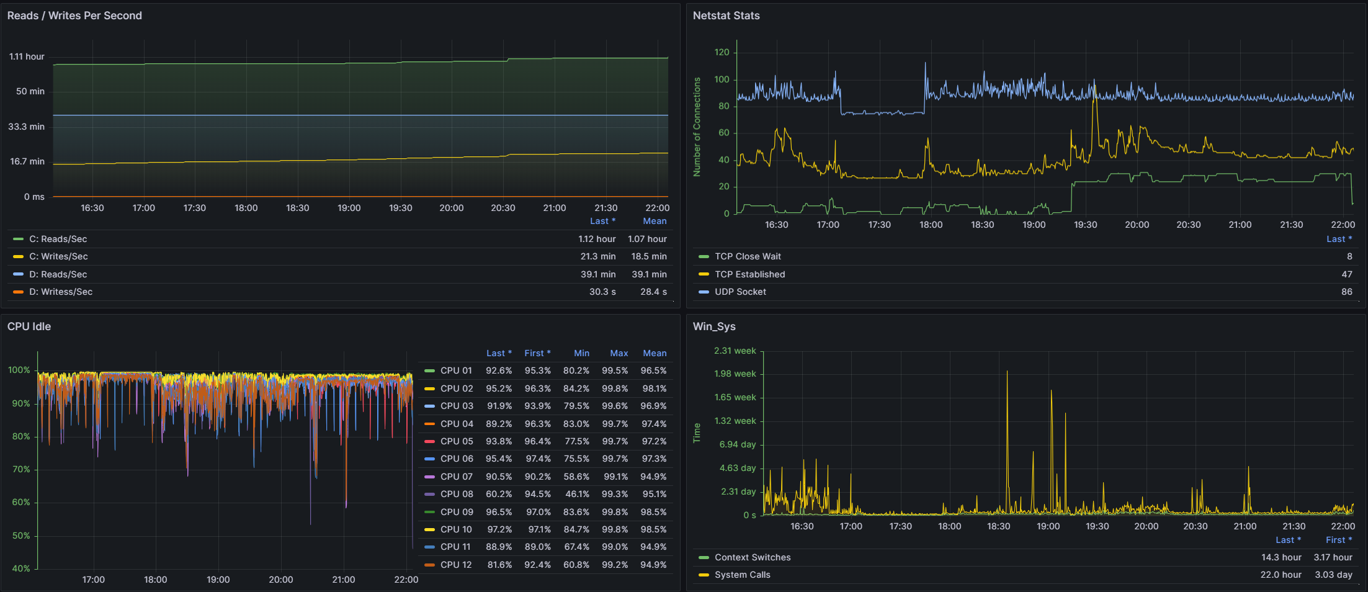The width and height of the screenshot is (1368, 592).
Task: Select CPU 06 legend entry
Action: (x=457, y=459)
